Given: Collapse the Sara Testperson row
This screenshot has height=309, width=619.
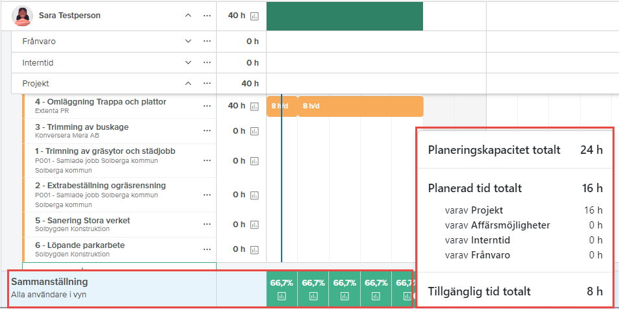Looking at the screenshot, I should [x=188, y=16].
